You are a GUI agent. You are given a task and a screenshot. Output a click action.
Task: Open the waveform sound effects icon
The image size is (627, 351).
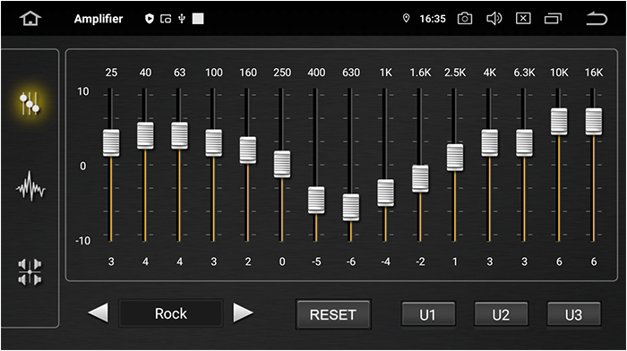click(30, 186)
